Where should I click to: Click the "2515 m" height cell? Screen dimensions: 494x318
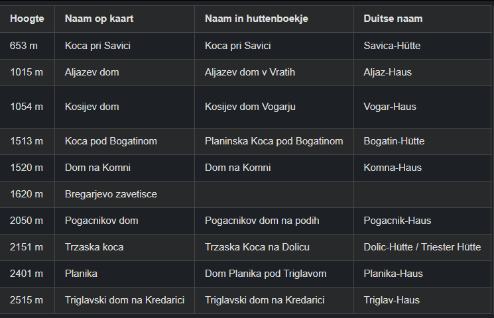pyautogui.click(x=27, y=300)
